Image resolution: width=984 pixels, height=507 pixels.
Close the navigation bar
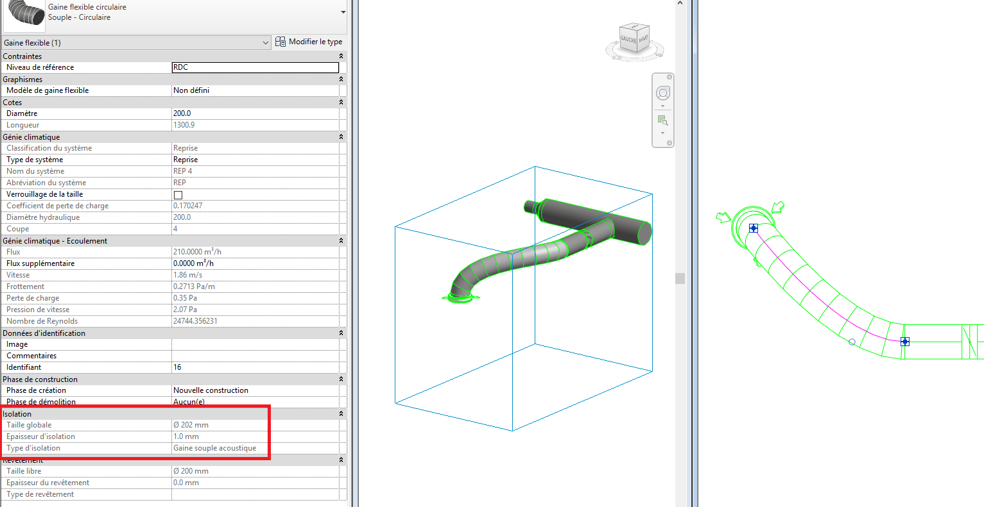(669, 77)
